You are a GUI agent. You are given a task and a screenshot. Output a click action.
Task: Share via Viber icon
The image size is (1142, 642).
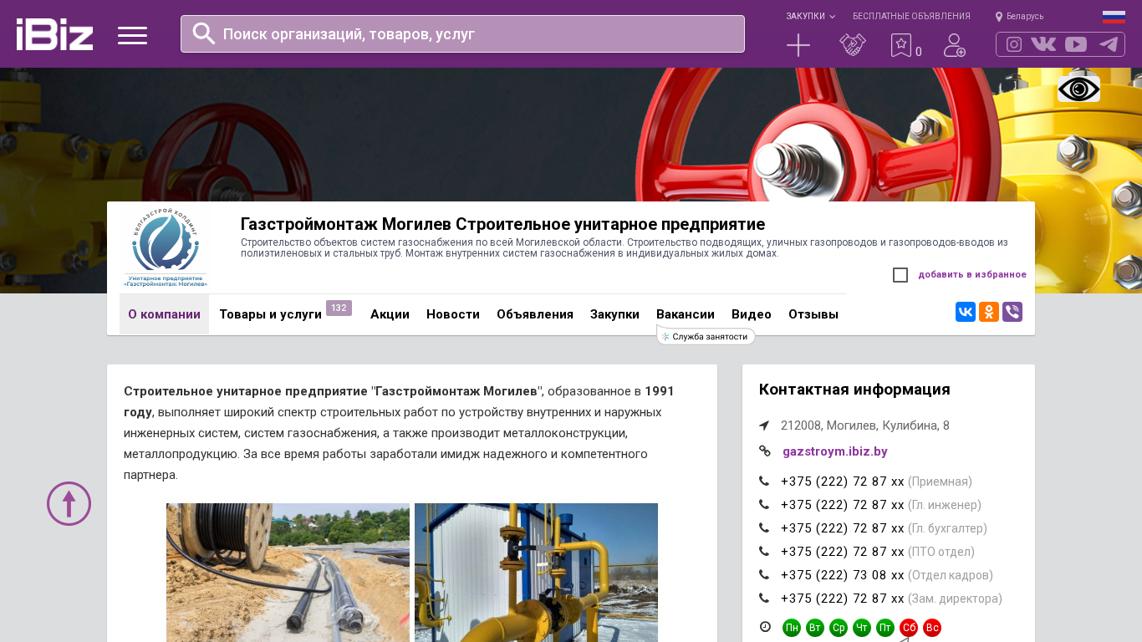click(1012, 312)
